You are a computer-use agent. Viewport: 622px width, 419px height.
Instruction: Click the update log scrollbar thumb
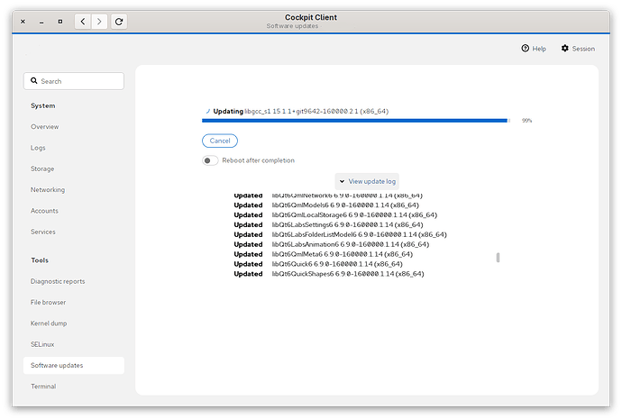point(498,258)
